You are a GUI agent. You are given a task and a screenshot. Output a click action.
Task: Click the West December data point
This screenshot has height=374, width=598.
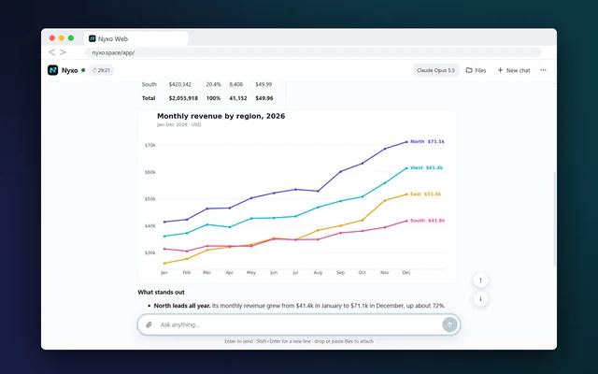pyautogui.click(x=406, y=168)
